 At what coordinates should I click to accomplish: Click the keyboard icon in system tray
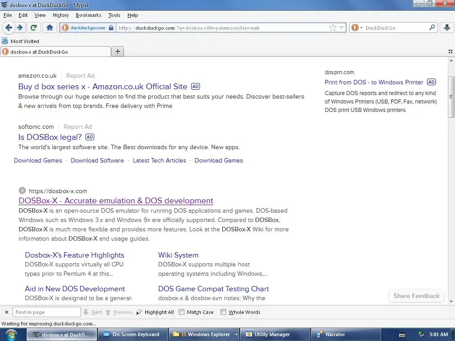point(402,335)
